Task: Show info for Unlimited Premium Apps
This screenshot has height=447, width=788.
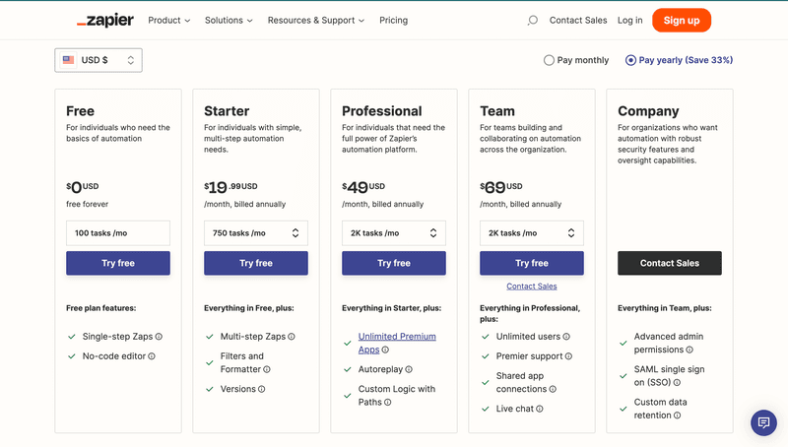Action: coord(385,350)
